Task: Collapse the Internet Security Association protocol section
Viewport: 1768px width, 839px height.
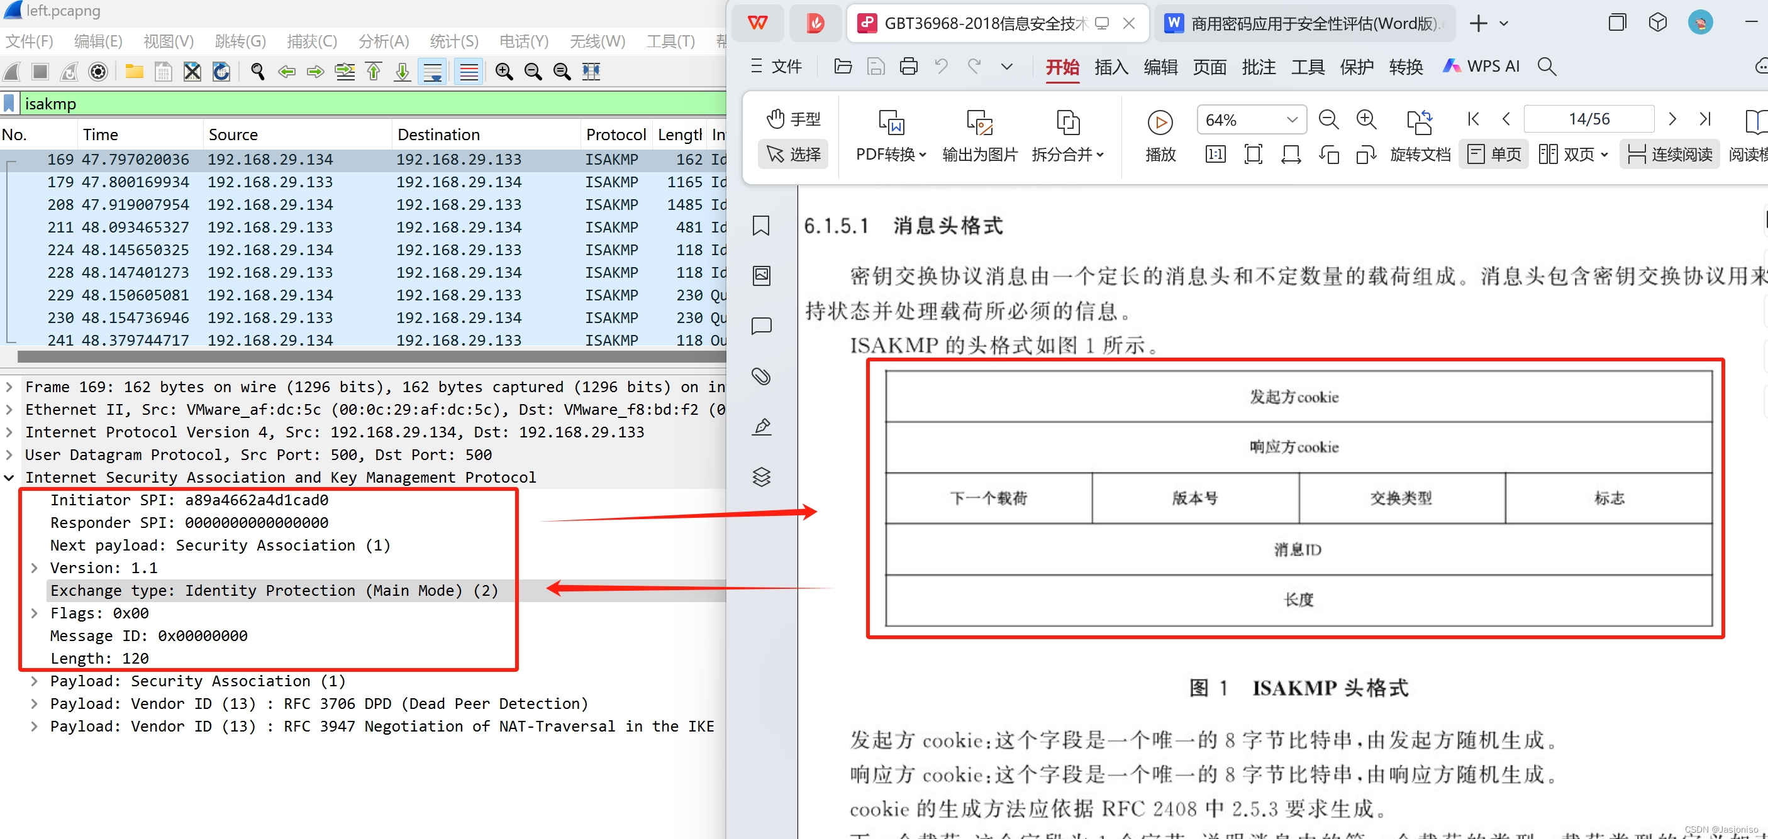Action: (9, 478)
